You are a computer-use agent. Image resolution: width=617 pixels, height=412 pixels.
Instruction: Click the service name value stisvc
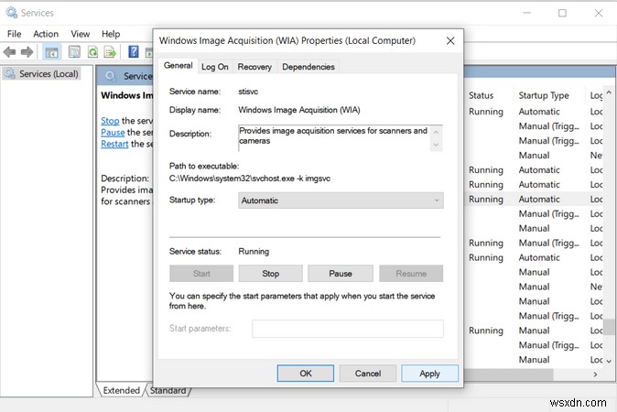coord(248,92)
